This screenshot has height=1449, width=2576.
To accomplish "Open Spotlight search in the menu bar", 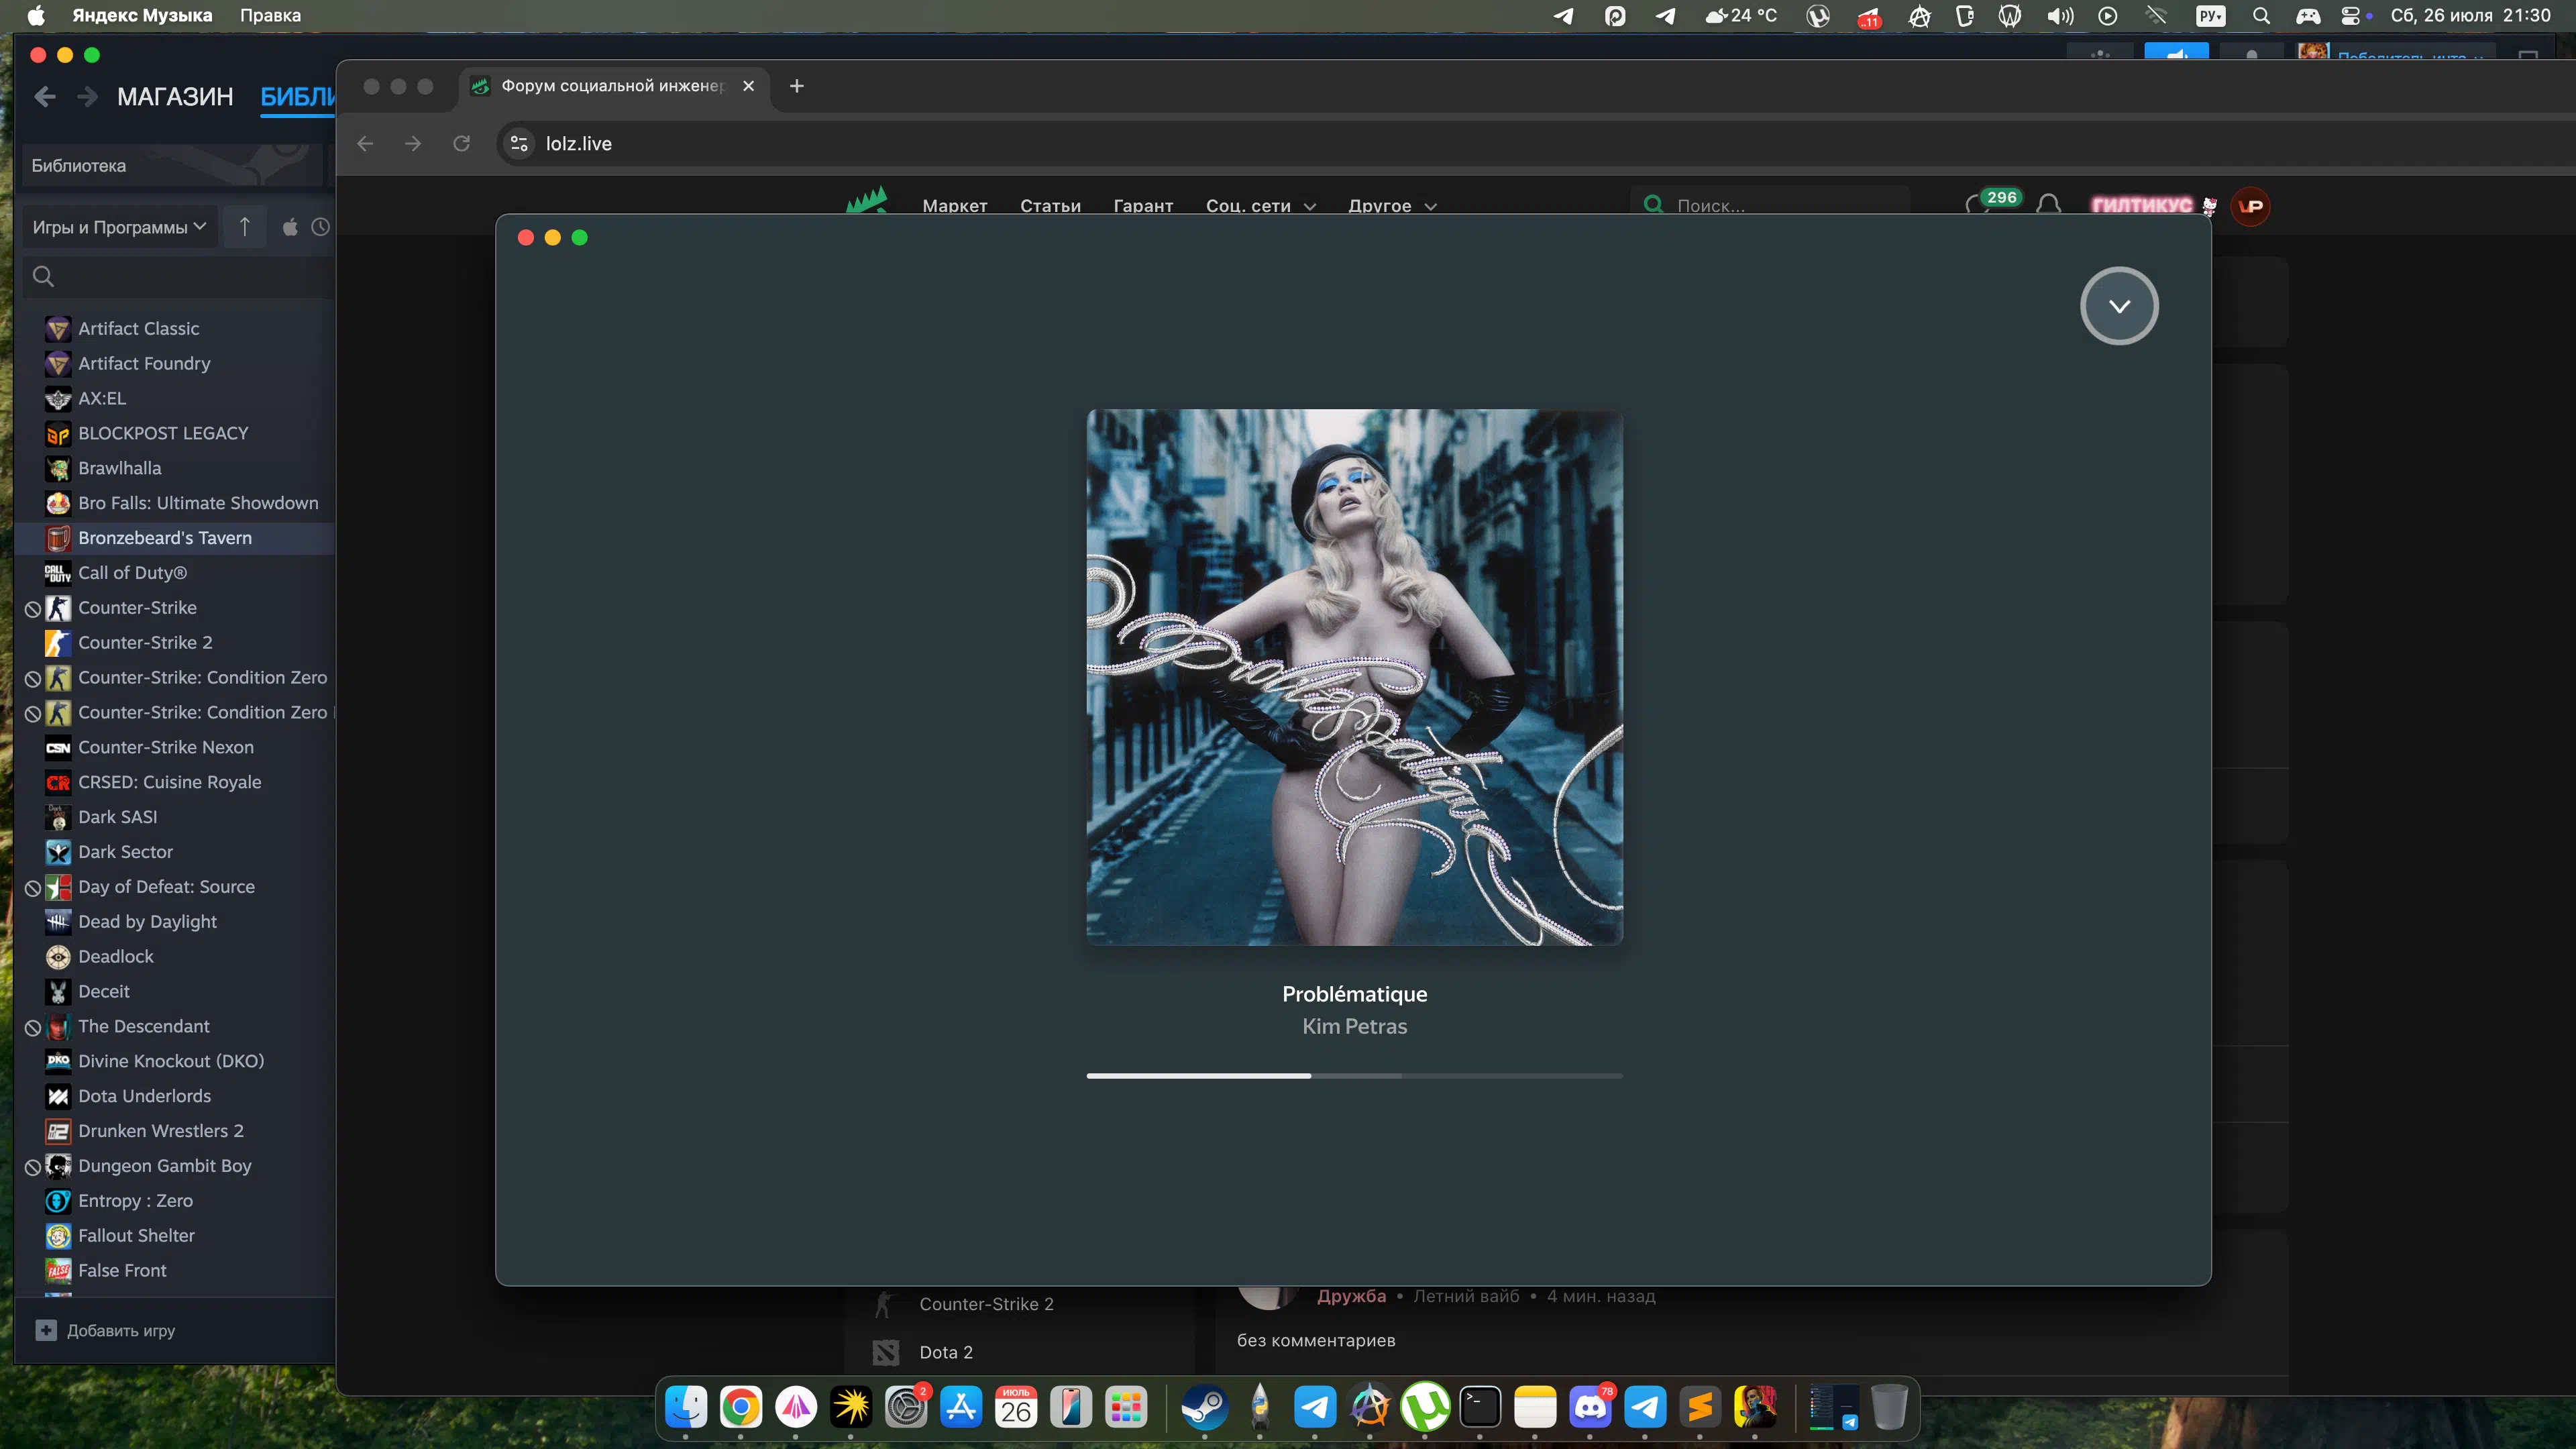I will pos(2261,16).
